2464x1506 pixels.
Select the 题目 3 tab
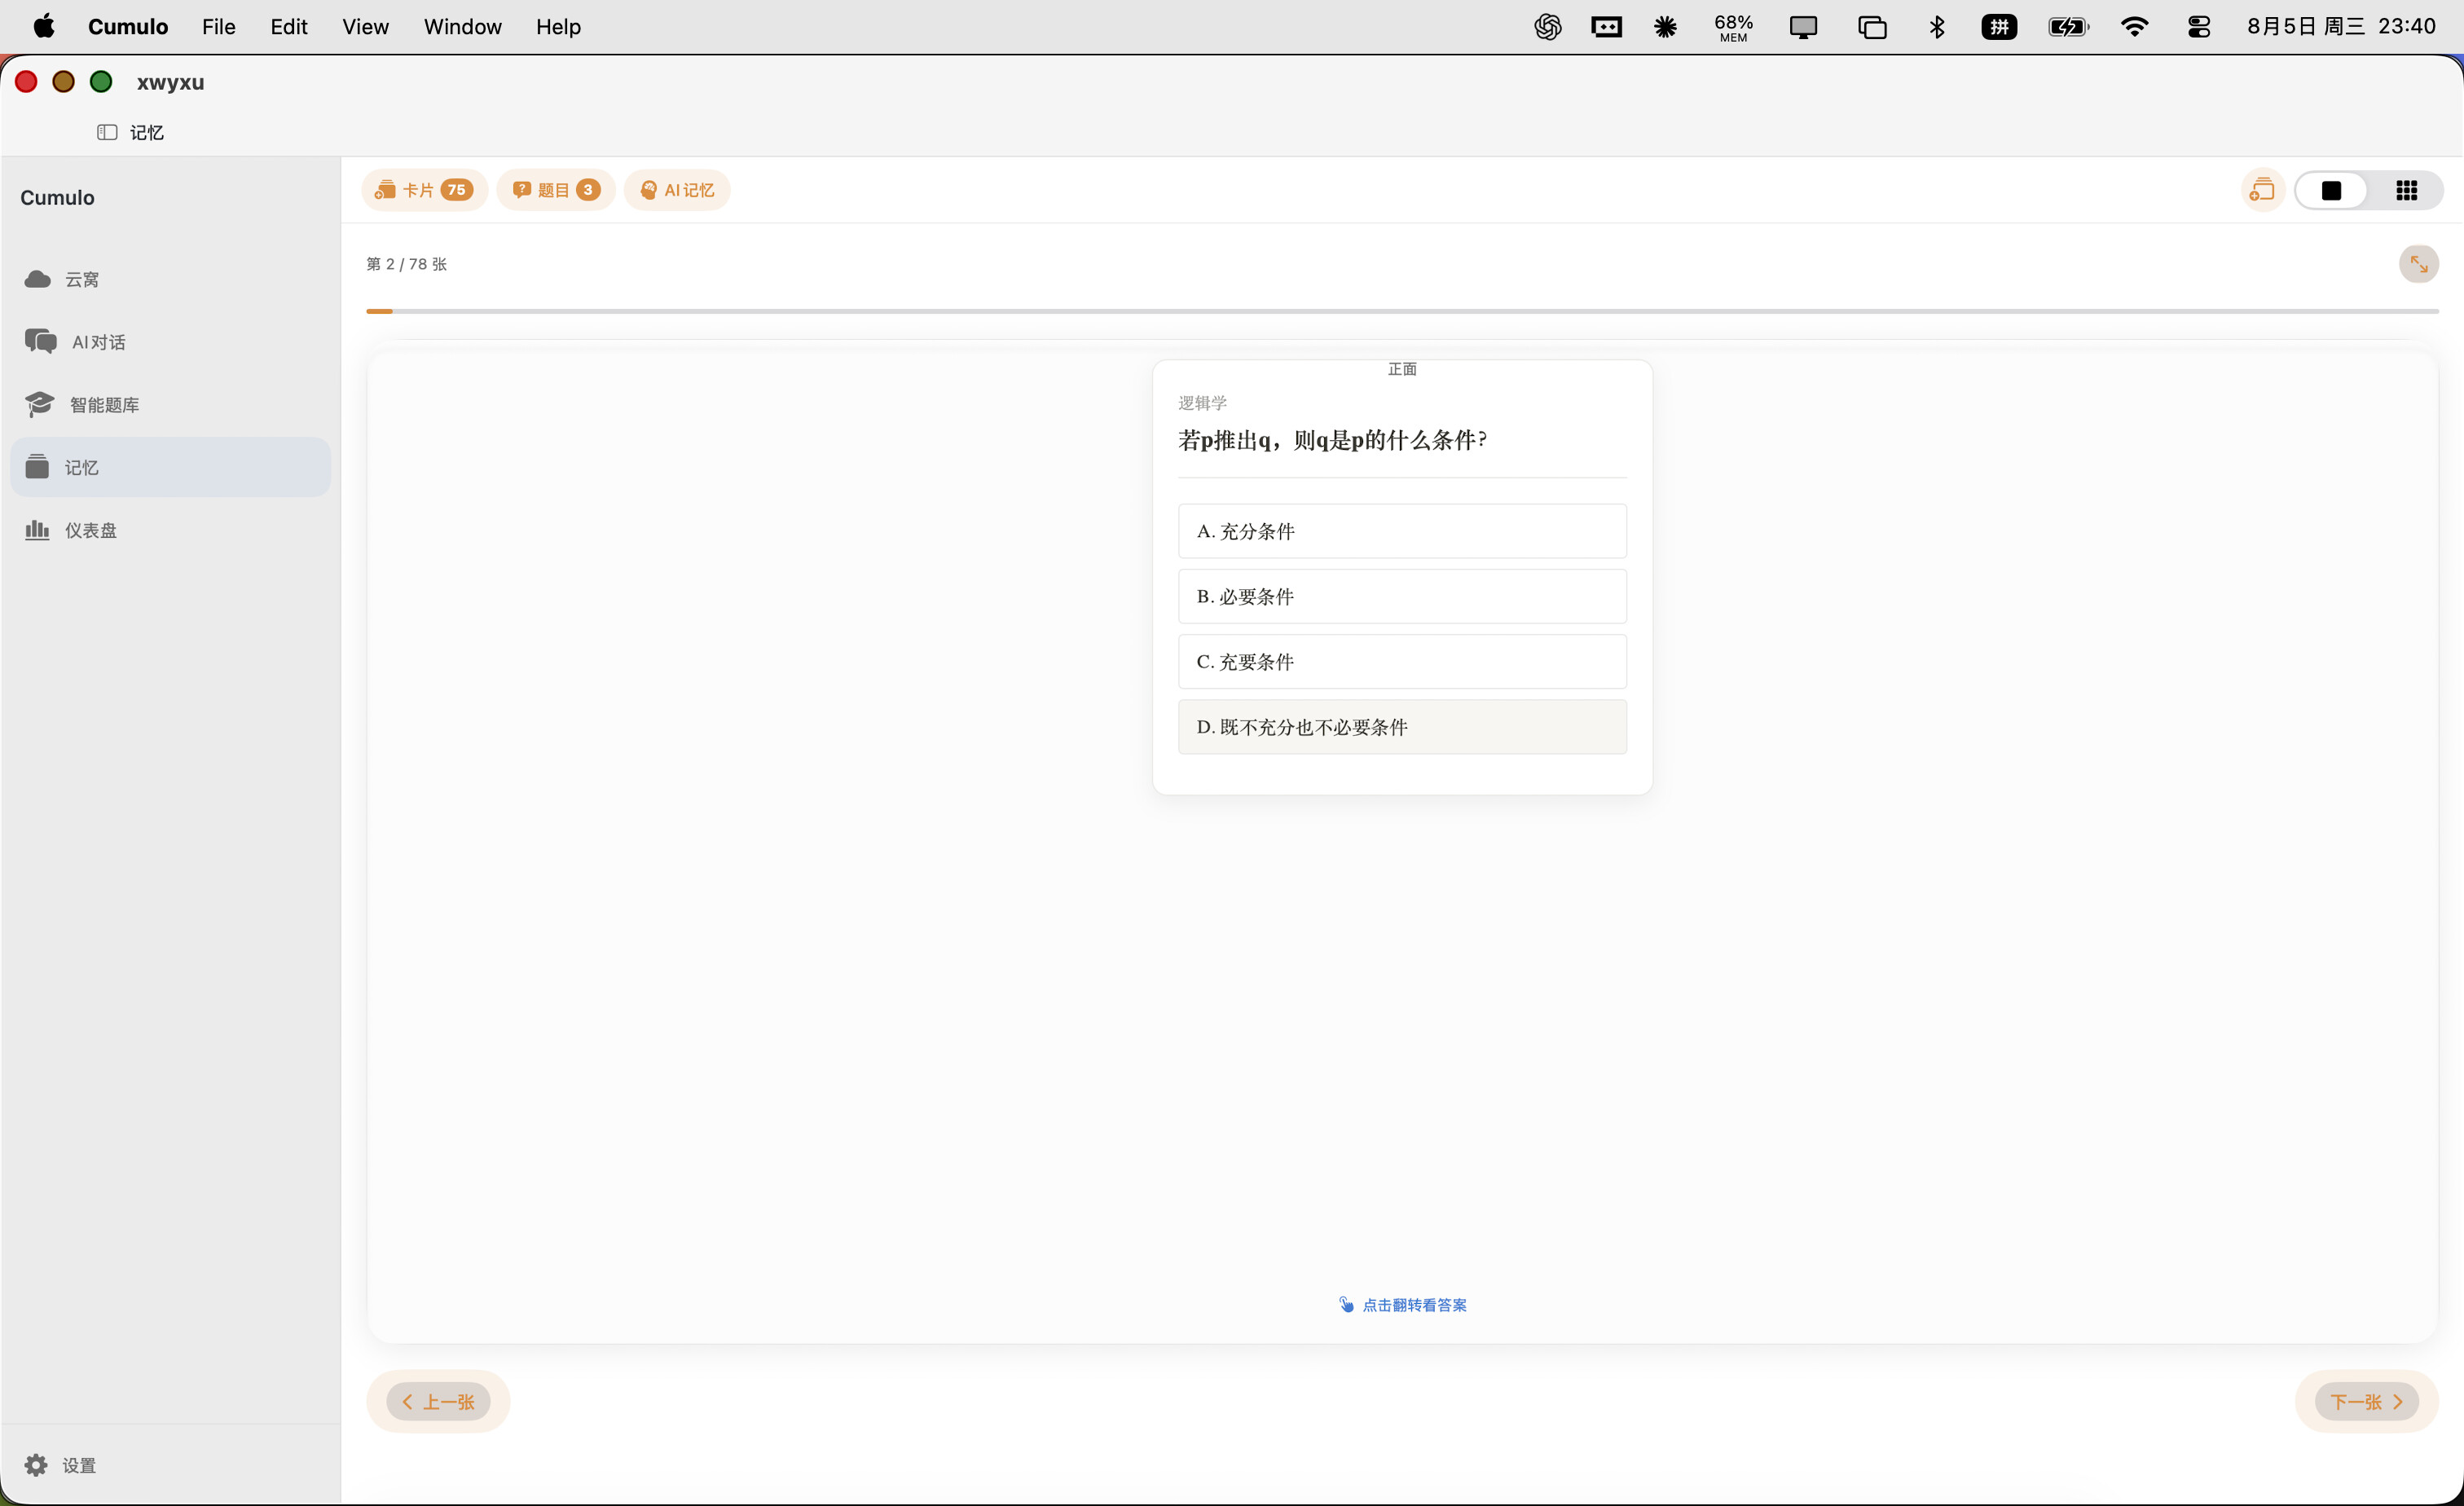pos(556,190)
